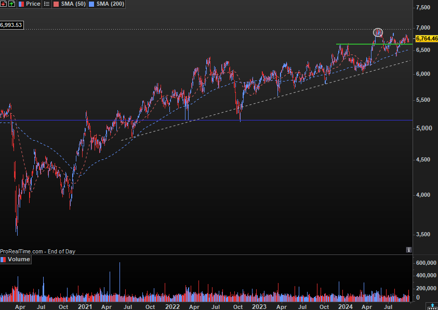Click the 7,500 price axis label
Screen dimensions: 438x310
[423, 8]
